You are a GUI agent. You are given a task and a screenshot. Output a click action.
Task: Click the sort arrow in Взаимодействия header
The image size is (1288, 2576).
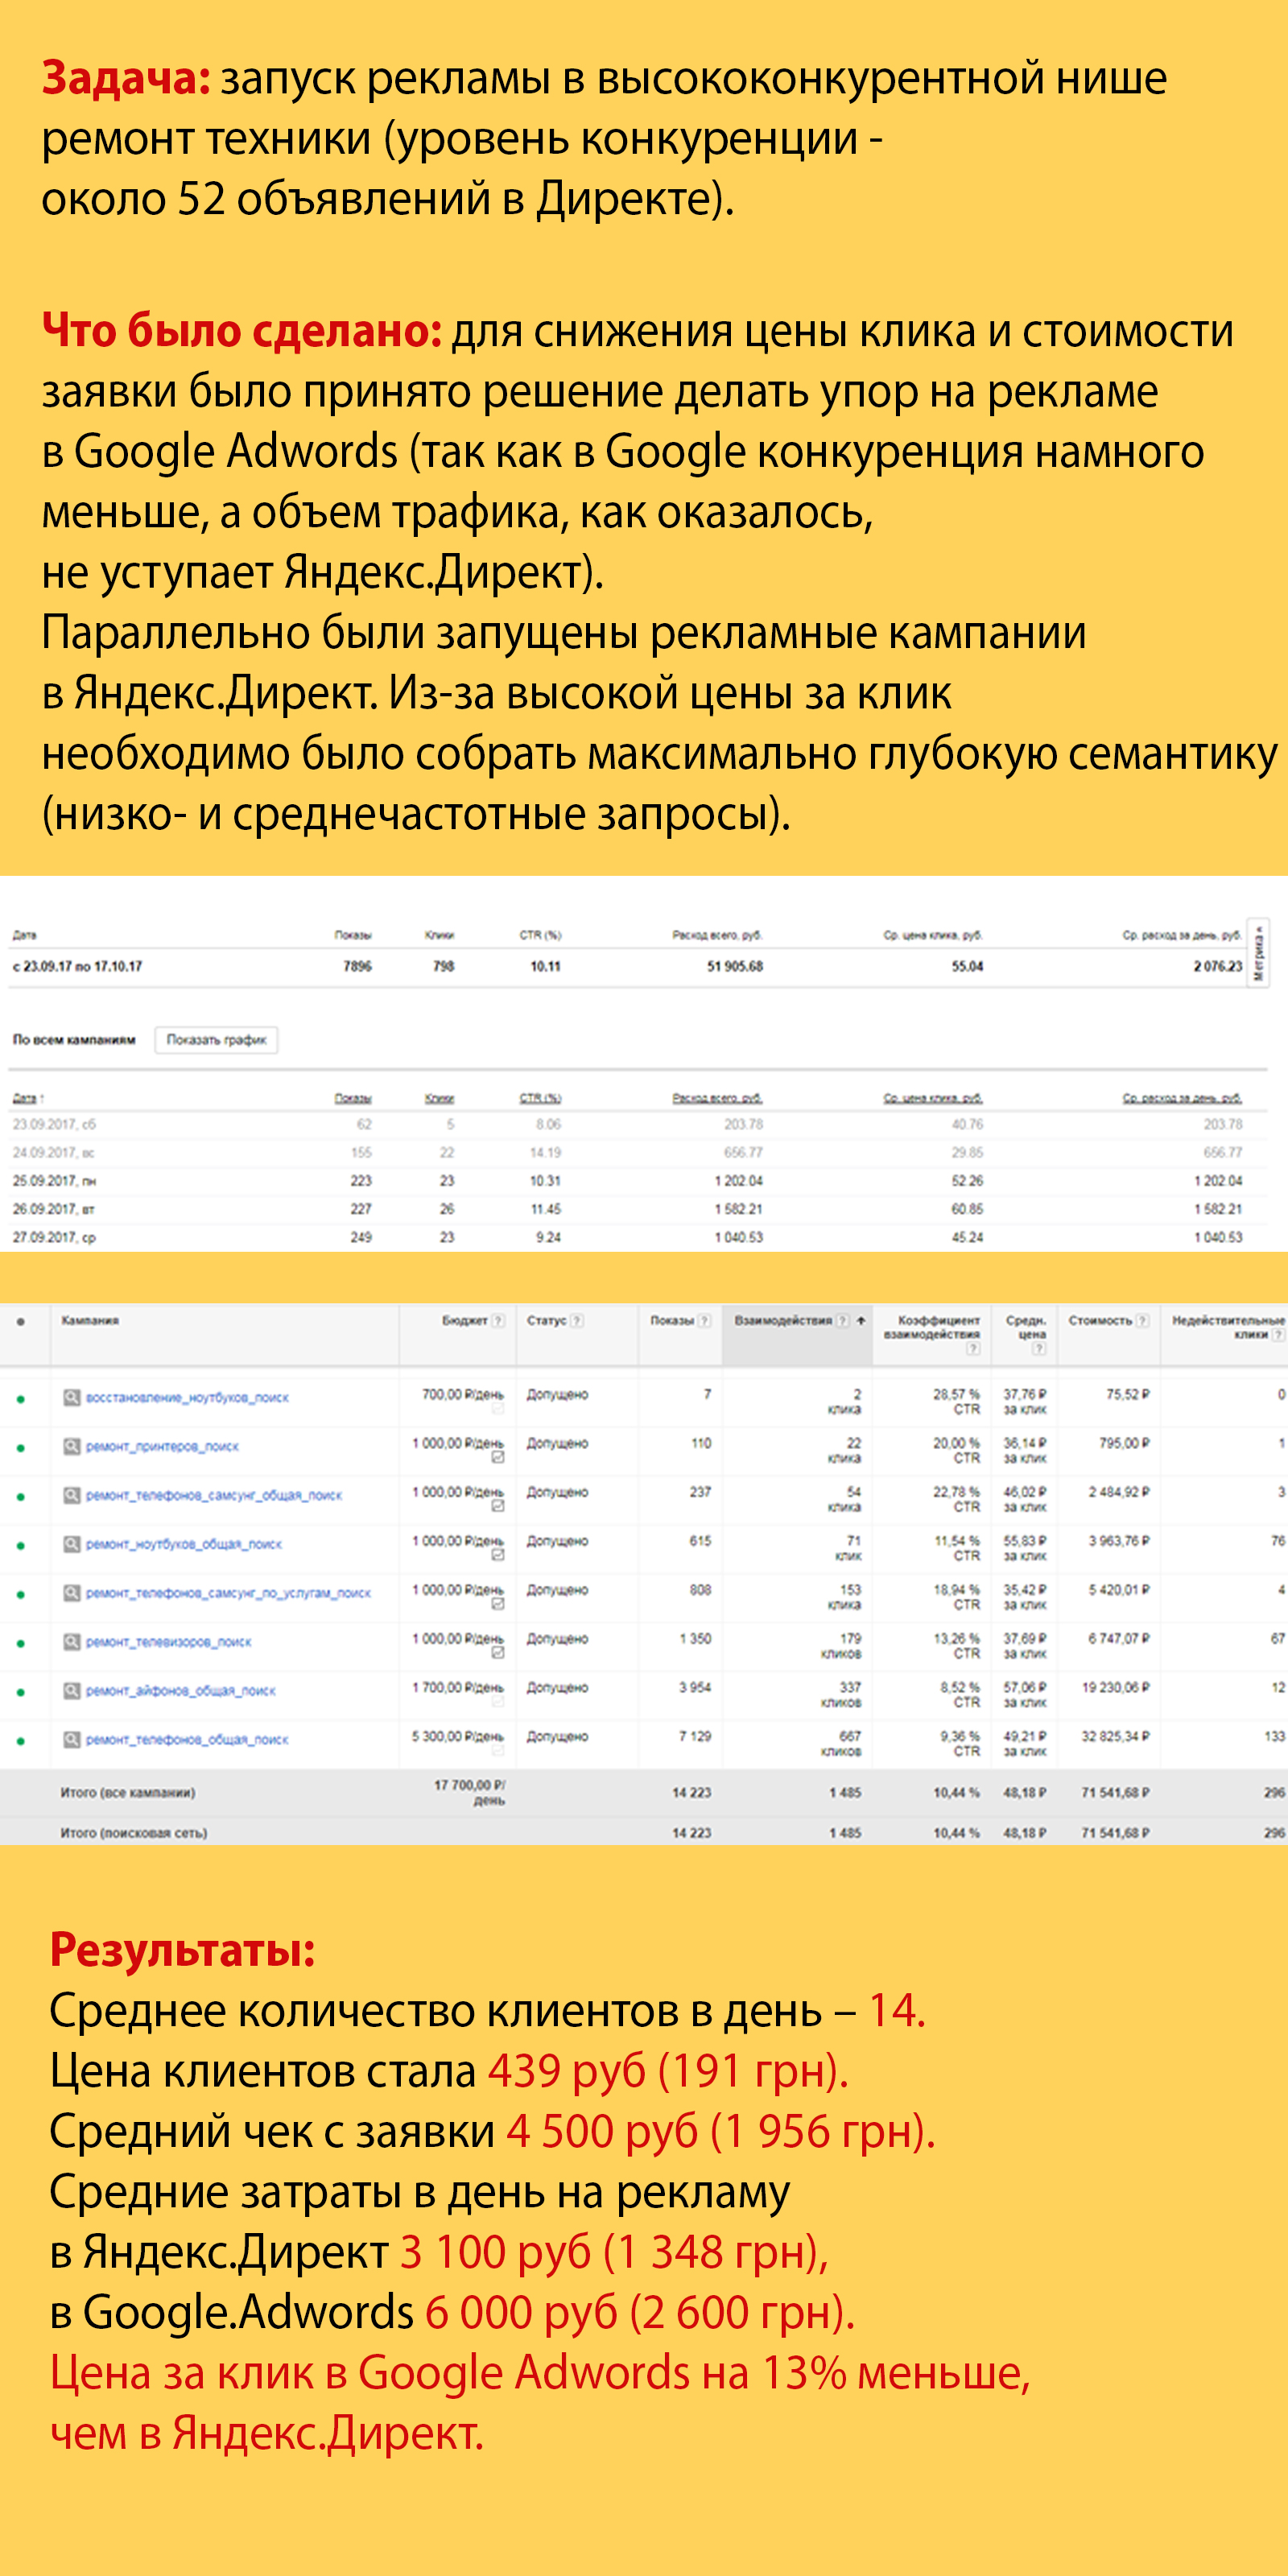click(x=861, y=1321)
